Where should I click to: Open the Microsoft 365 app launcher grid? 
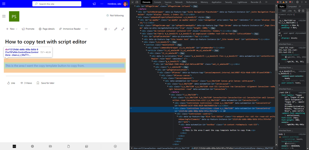point(4,4)
